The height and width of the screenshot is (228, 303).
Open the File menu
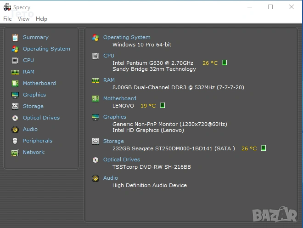tap(7, 19)
